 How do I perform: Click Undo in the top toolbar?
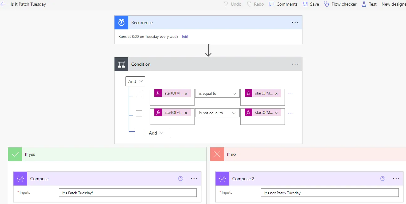(232, 4)
